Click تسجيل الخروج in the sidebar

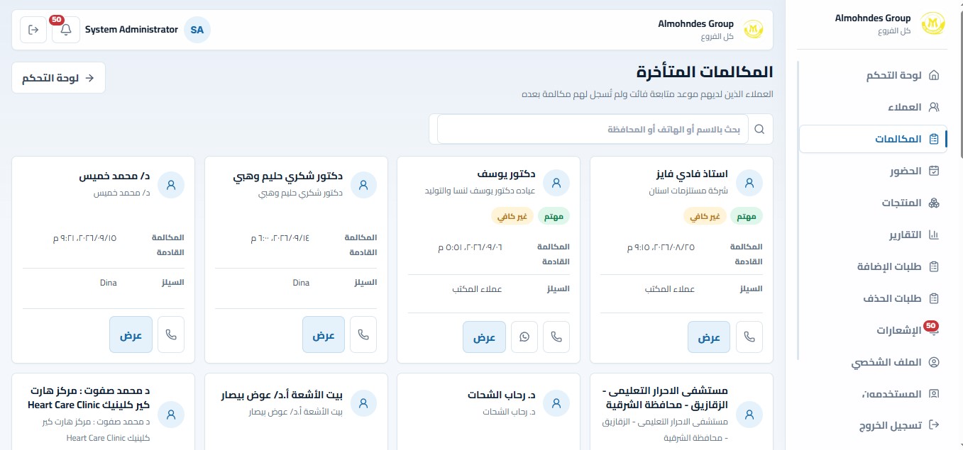click(x=872, y=425)
